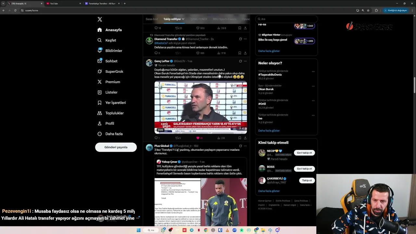416x234 pixels.
Task: Reload the page in browser
Action: point(15,10)
